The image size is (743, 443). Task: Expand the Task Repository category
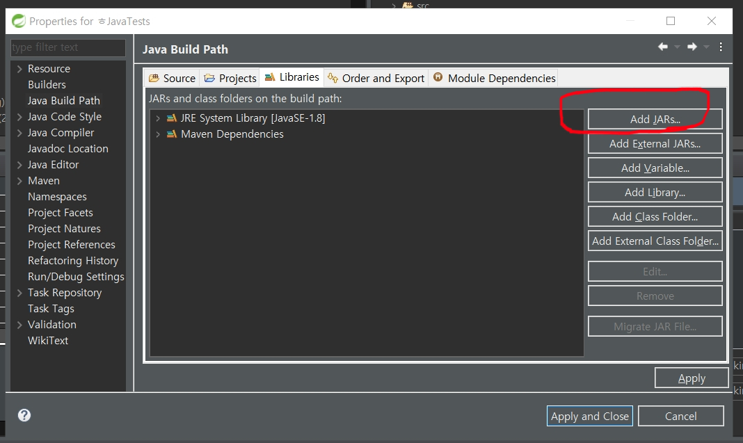[x=19, y=293]
